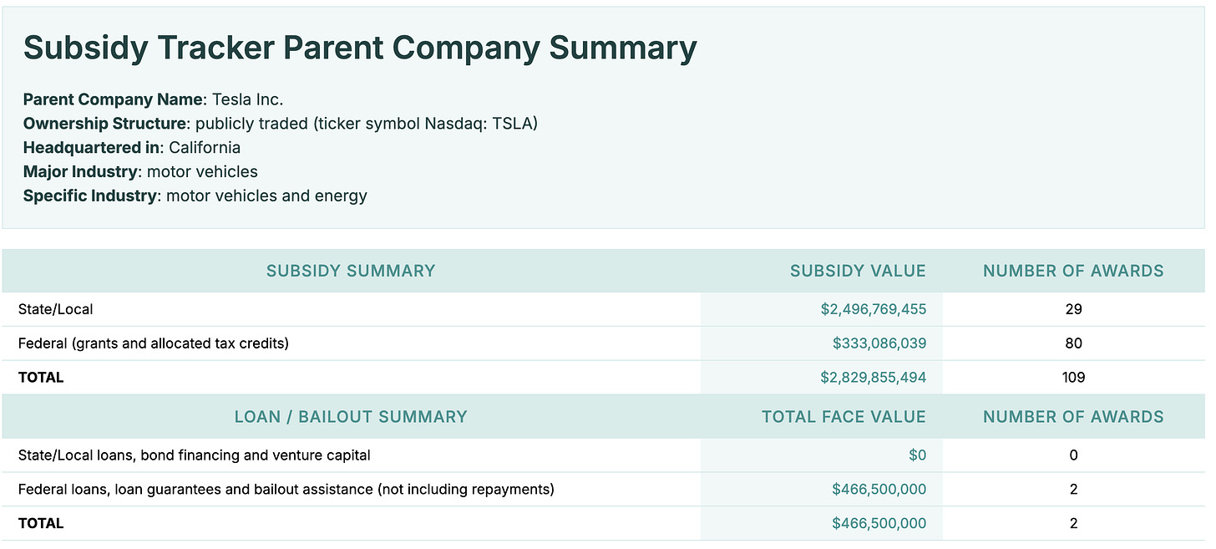Click 'Headquartered in: California' text
The image size is (1216, 549).
tap(132, 148)
